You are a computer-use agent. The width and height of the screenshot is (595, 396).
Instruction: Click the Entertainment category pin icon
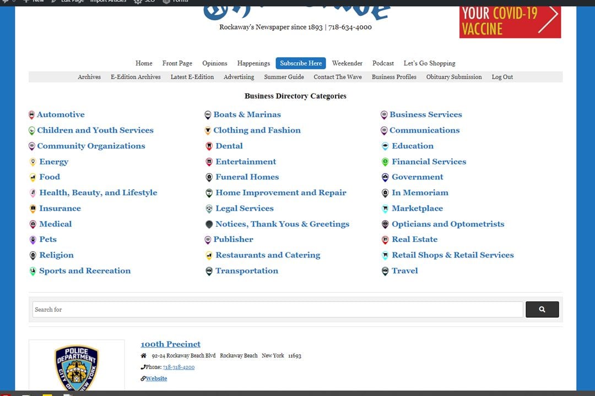point(209,162)
